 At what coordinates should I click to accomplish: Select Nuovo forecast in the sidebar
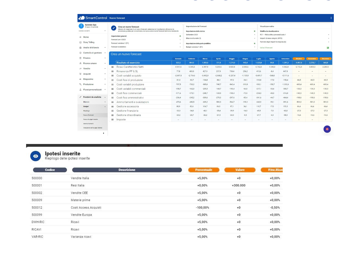pyautogui.click(x=92, y=115)
